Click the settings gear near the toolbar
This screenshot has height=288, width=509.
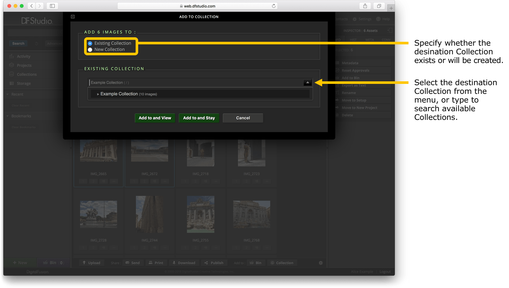tap(321, 263)
